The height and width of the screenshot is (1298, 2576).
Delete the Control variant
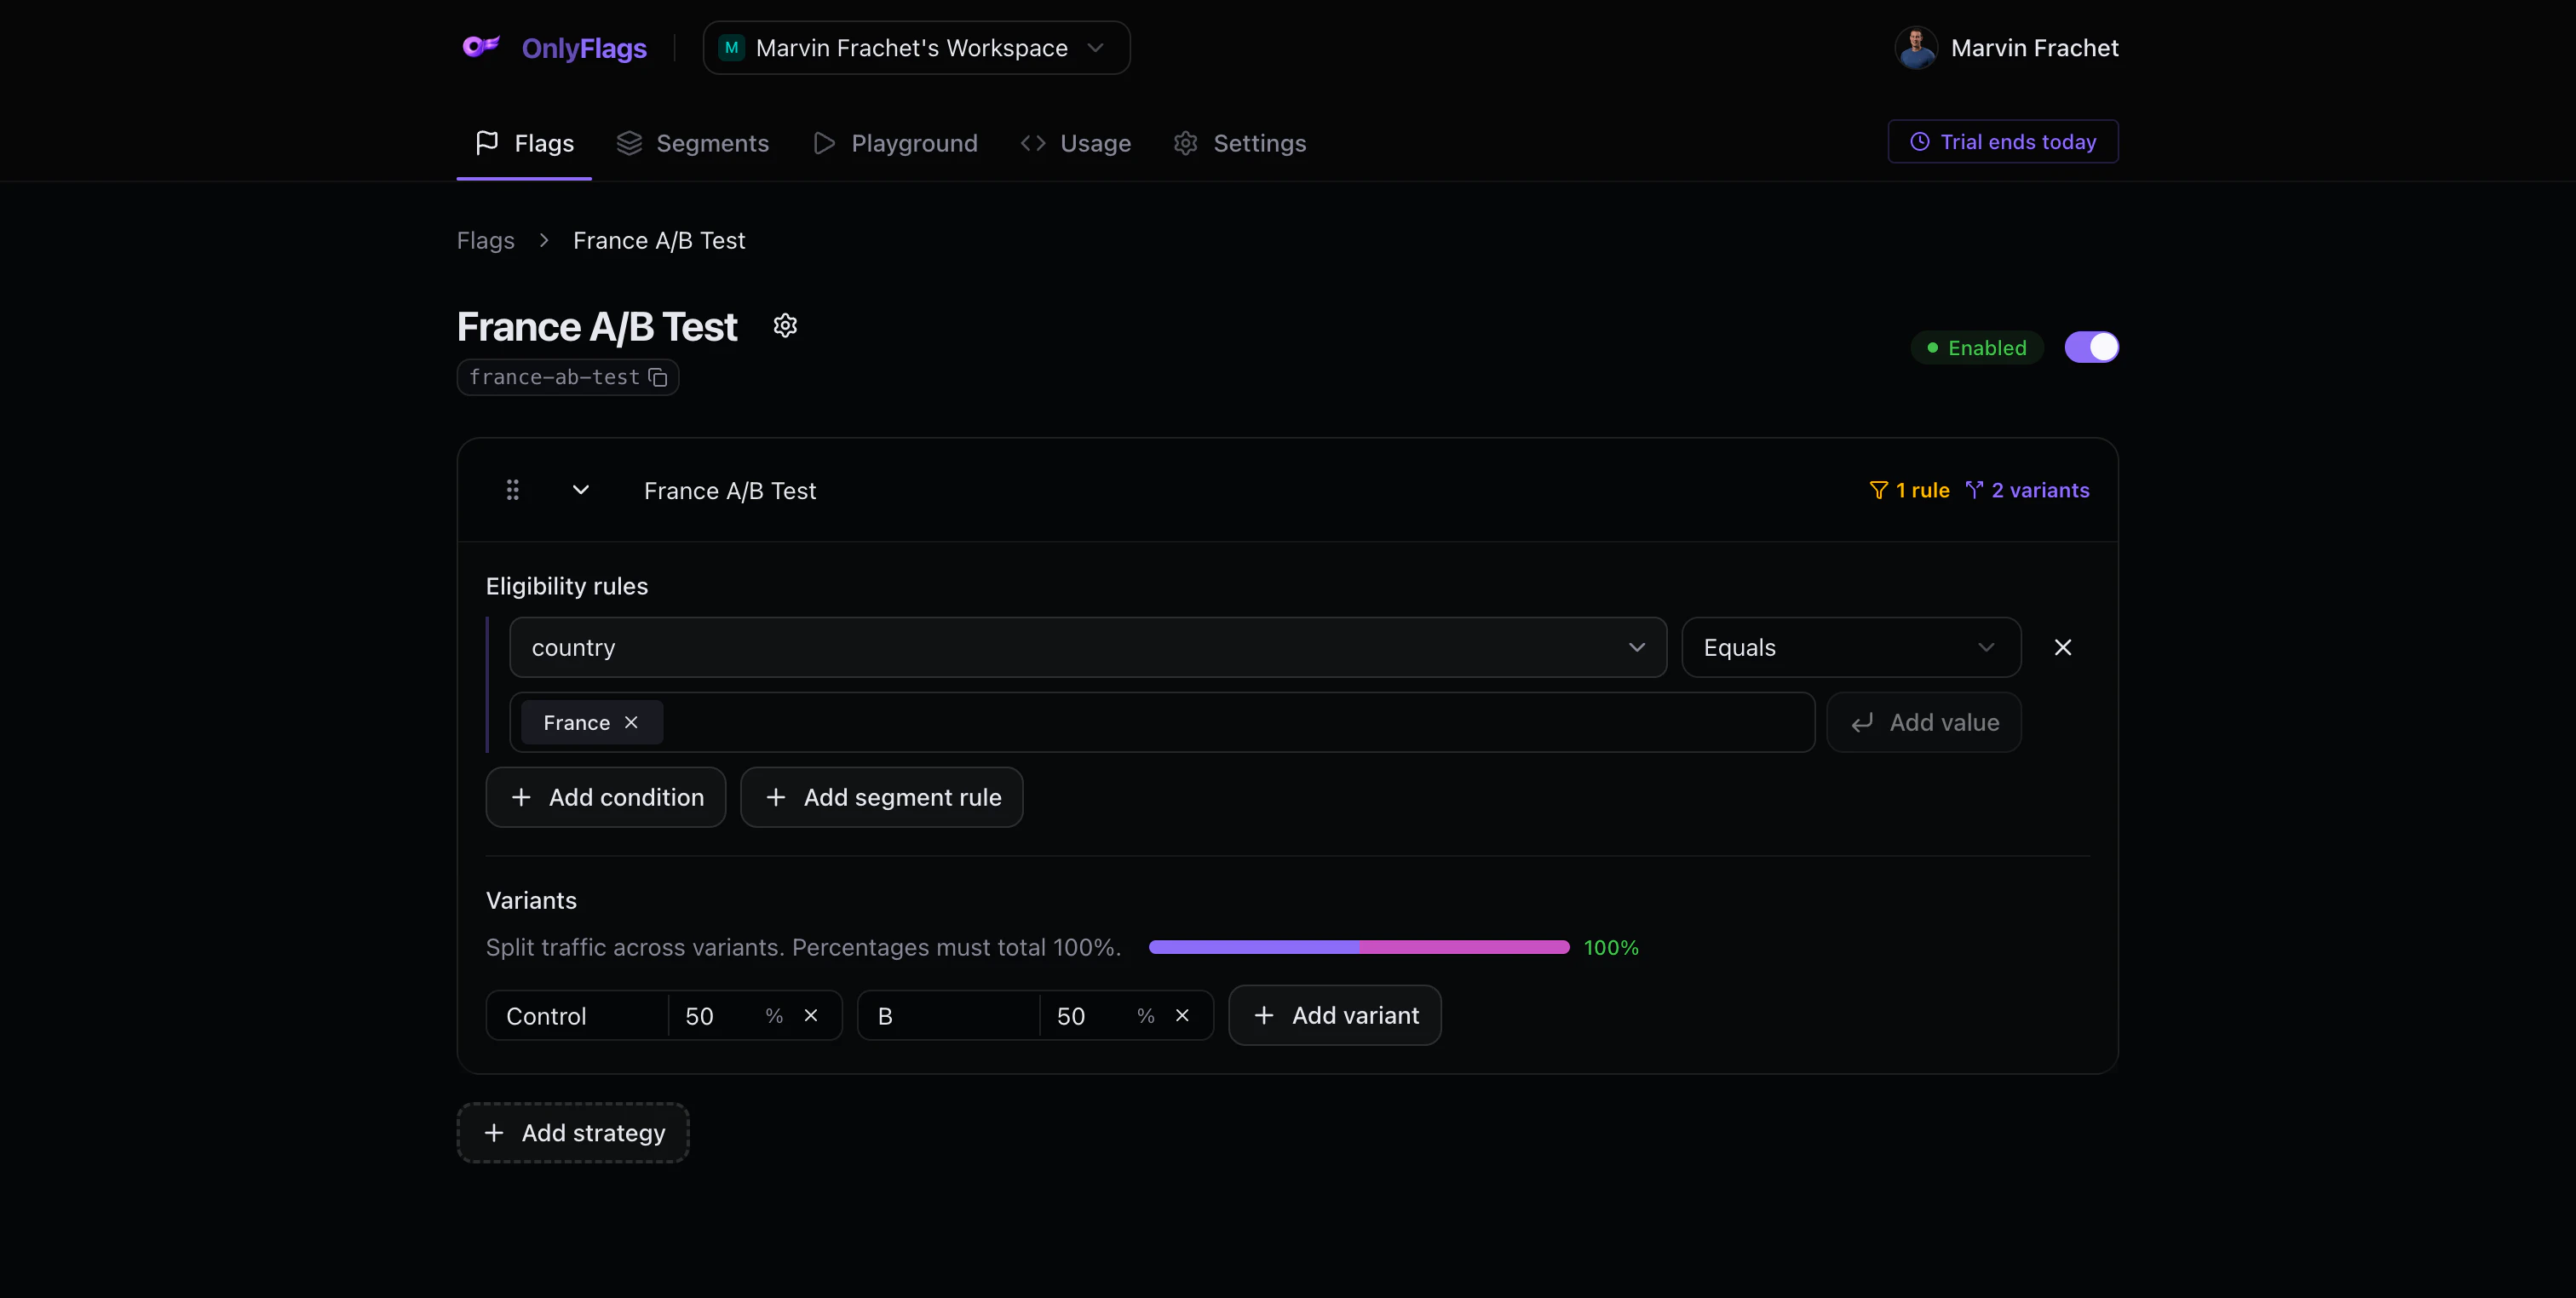click(811, 1015)
